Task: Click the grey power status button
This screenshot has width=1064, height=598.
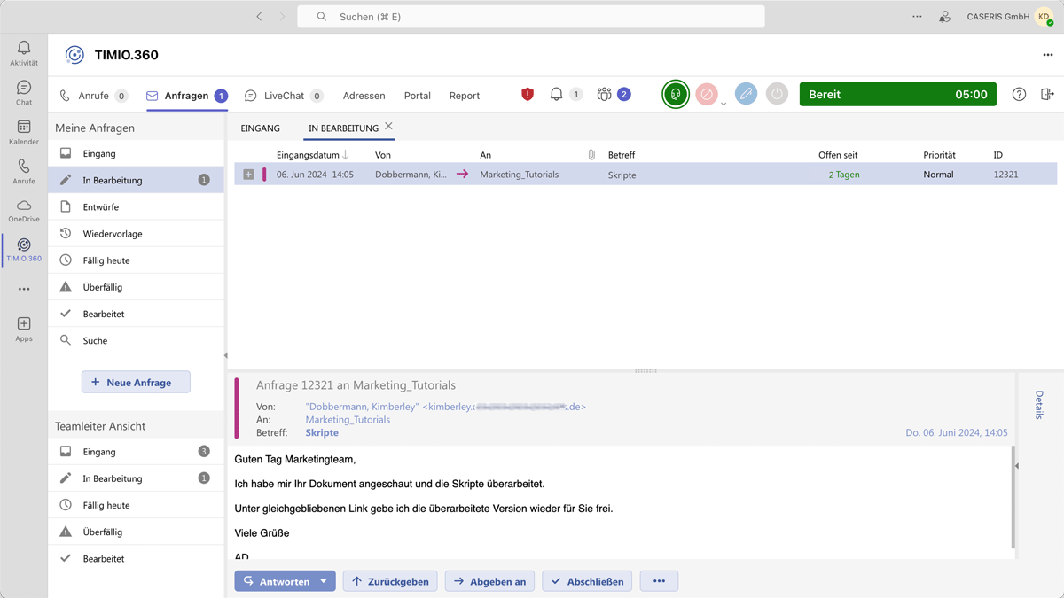Action: tap(777, 95)
